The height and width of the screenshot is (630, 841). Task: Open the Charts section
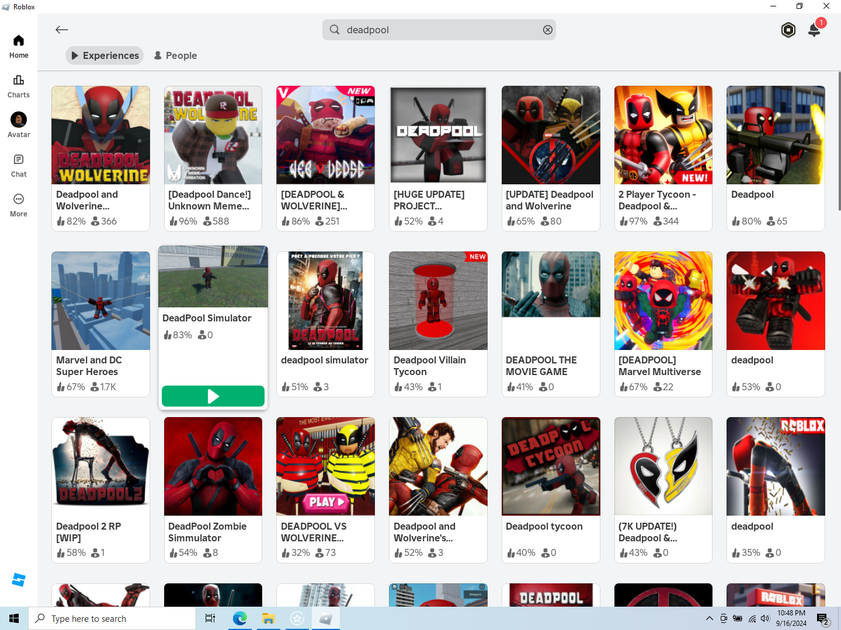pos(19,86)
